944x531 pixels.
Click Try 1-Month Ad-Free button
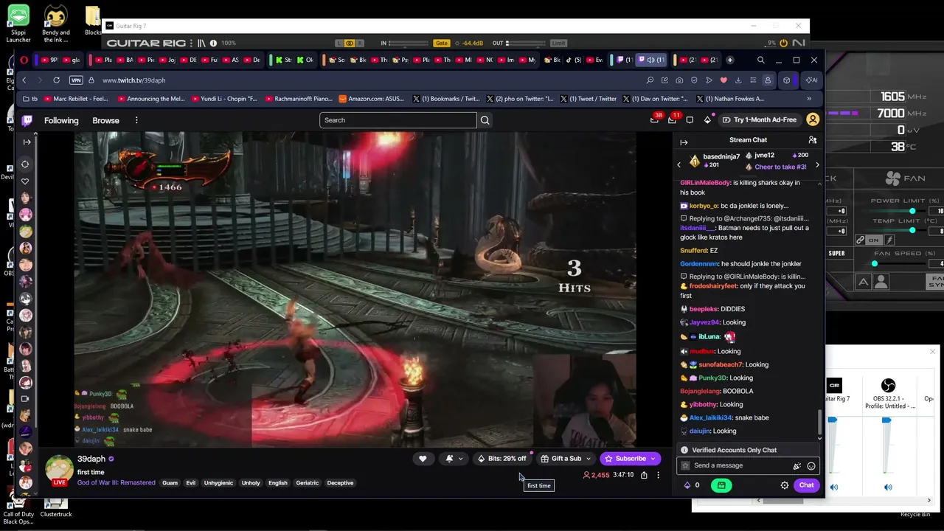pos(760,120)
